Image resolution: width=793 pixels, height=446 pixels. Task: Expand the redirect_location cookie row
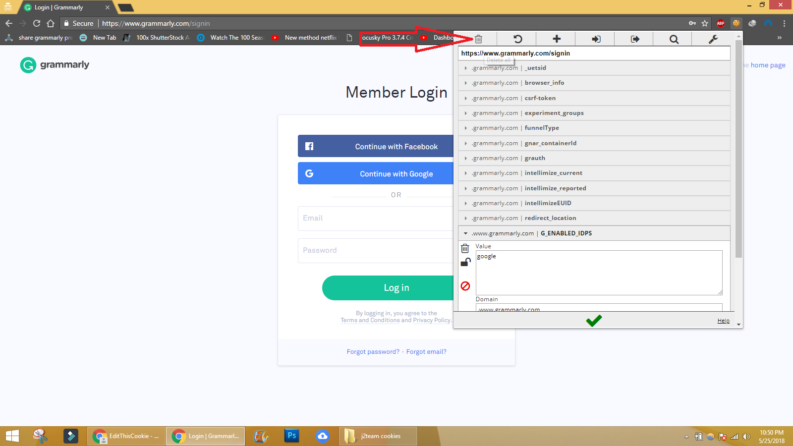click(x=594, y=218)
